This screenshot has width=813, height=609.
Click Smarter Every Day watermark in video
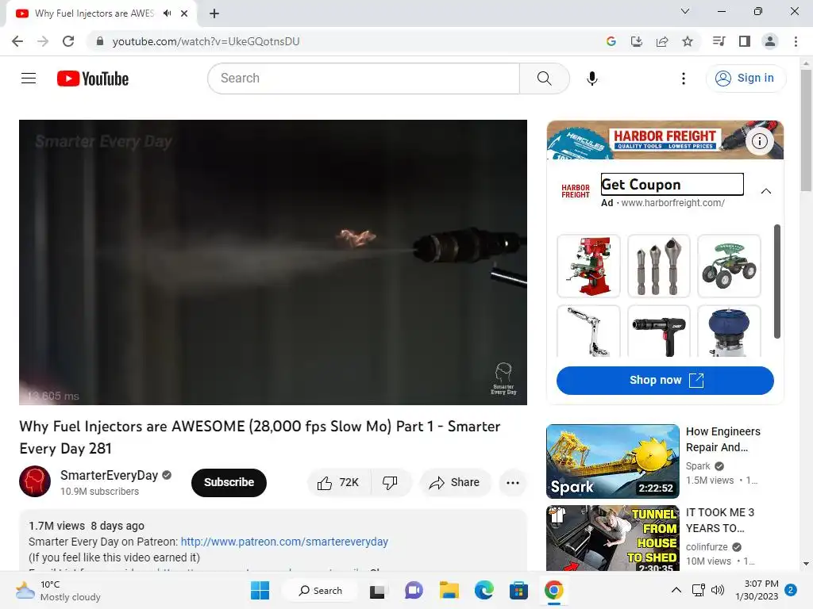click(x=503, y=378)
